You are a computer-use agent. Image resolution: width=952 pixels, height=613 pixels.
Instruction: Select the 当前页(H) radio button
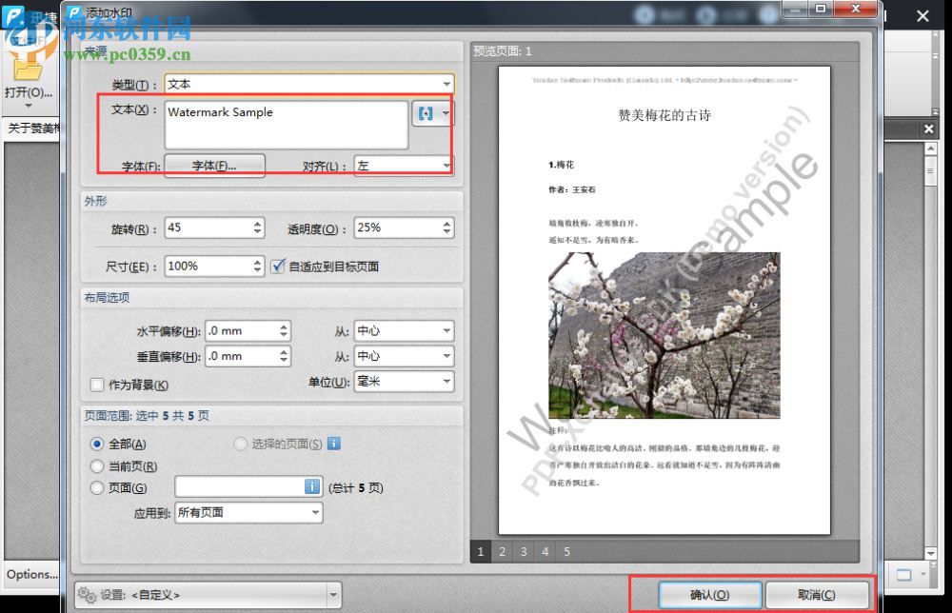(96, 465)
